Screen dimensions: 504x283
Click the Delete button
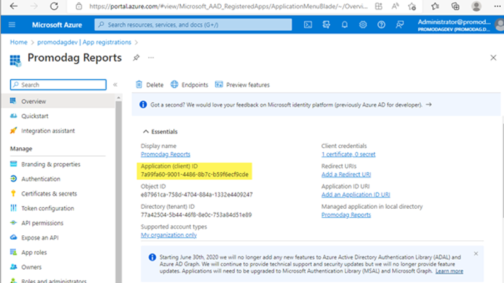point(149,85)
